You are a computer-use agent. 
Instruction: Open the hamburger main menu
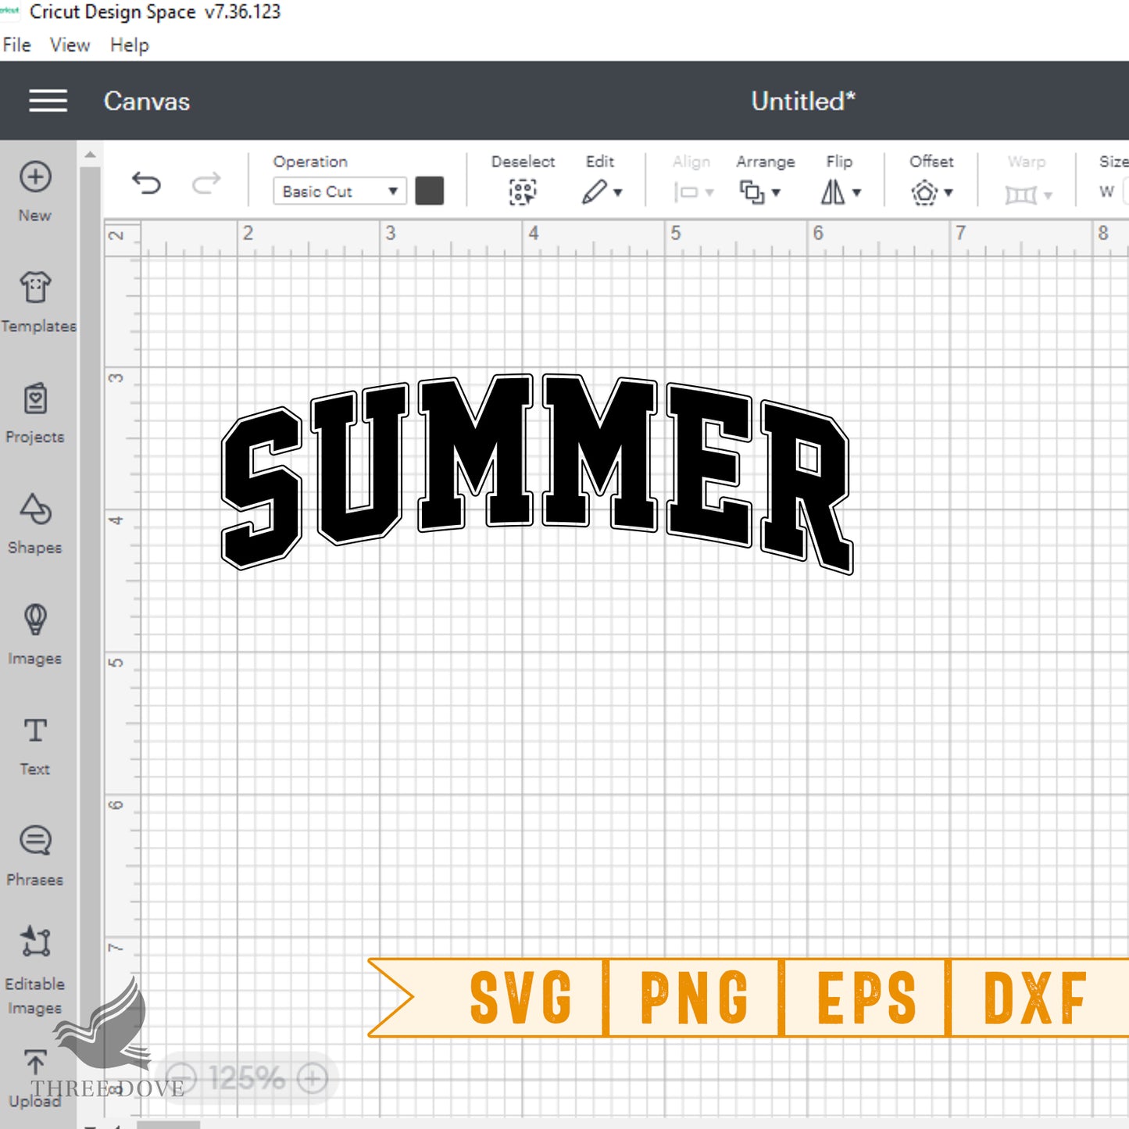coord(48,101)
